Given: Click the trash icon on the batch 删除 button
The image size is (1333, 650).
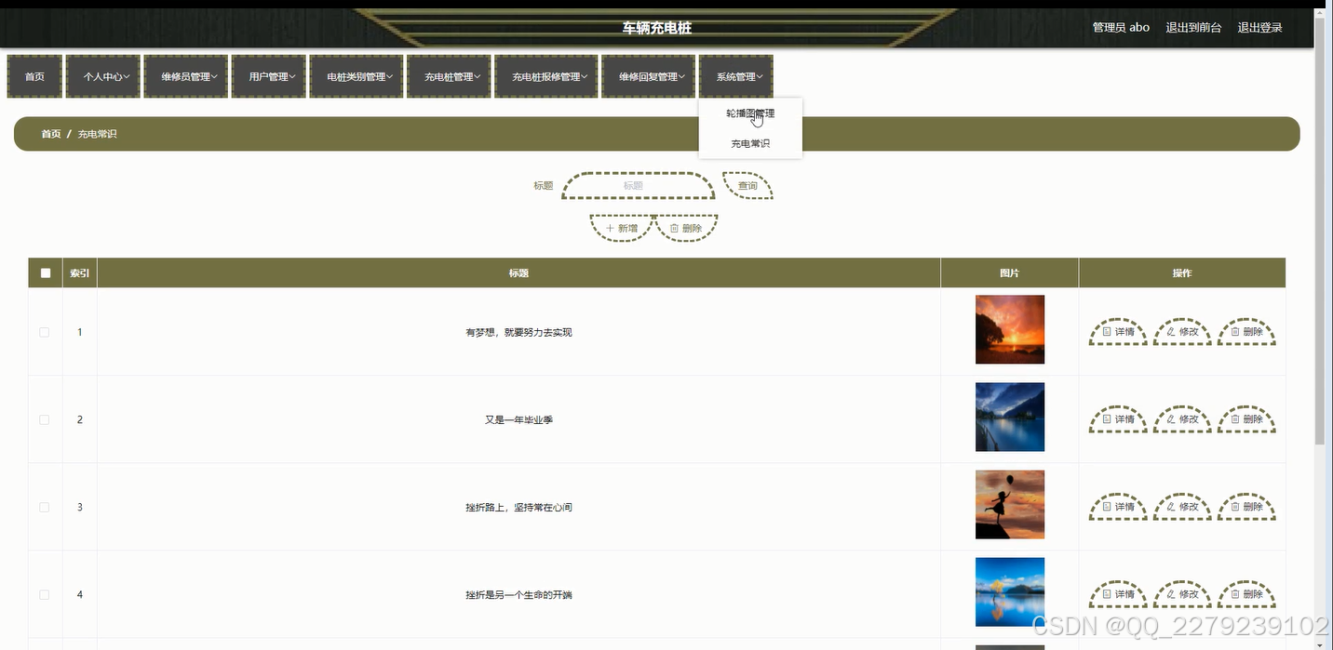Looking at the screenshot, I should (673, 227).
